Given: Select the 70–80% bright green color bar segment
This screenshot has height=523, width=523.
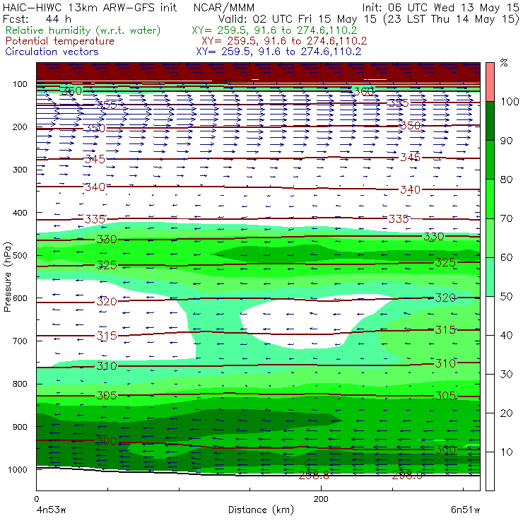Looking at the screenshot, I should pos(490,199).
